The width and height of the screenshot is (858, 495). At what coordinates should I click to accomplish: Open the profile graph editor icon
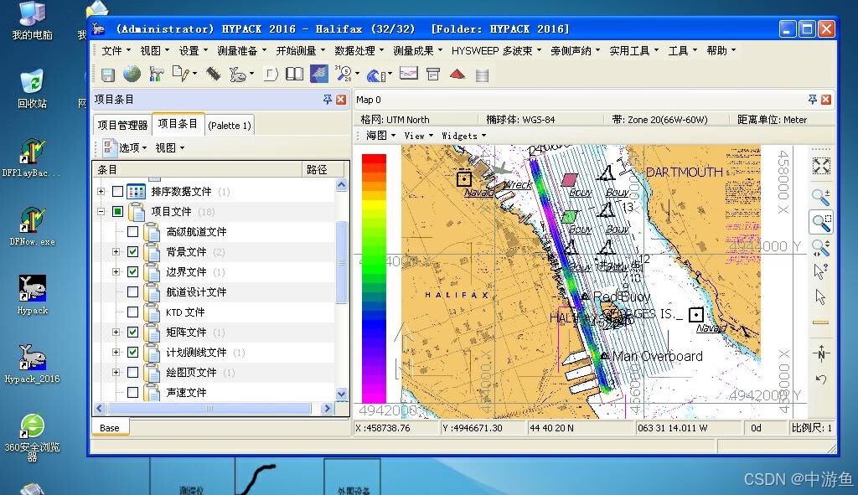click(409, 73)
